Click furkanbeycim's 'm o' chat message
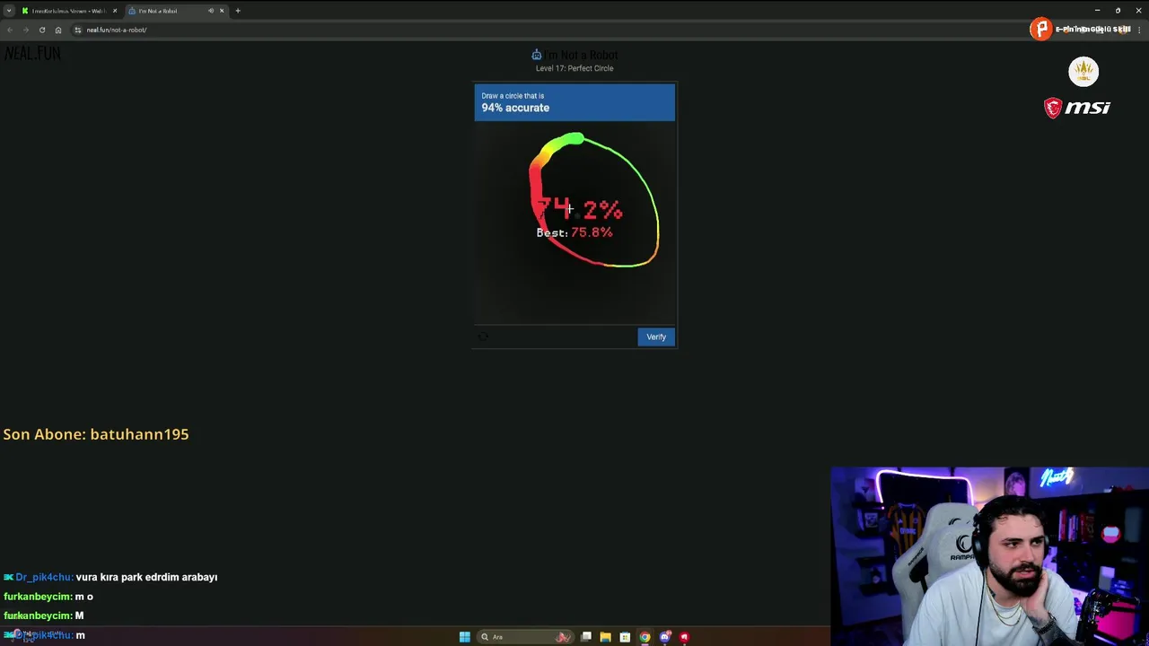This screenshot has height=646, width=1149. [48, 597]
